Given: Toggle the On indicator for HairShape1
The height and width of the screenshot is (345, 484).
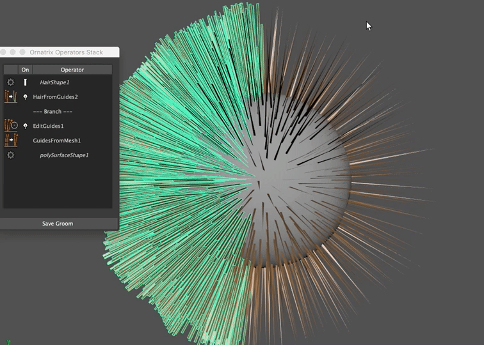Looking at the screenshot, I should click(26, 82).
